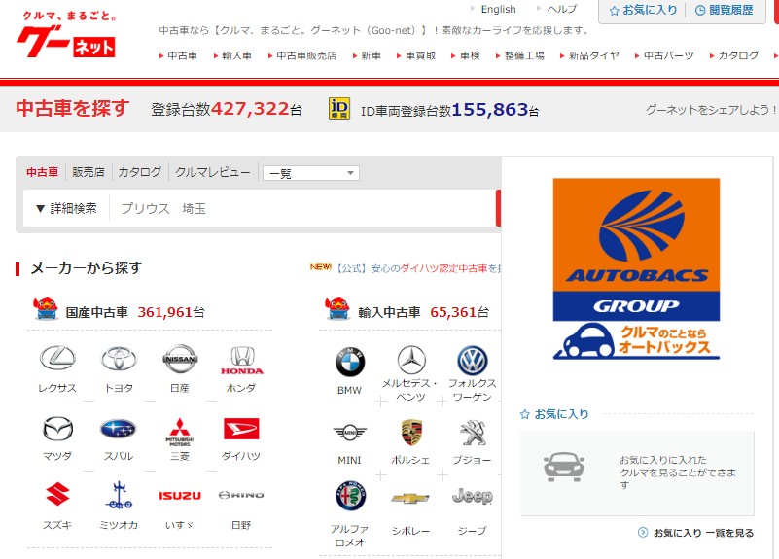The height and width of the screenshot is (559, 779).
Task: Select the BMW logo
Action: pyautogui.click(x=350, y=362)
